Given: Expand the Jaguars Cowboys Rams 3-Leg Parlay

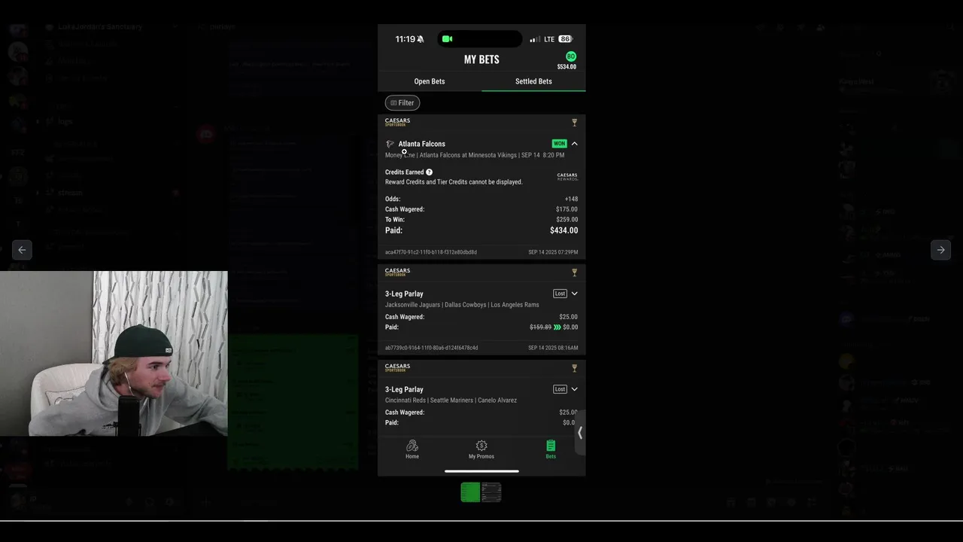Looking at the screenshot, I should [574, 294].
